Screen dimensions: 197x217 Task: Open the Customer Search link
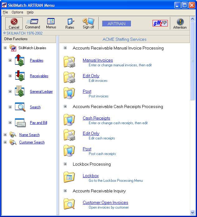(32, 142)
